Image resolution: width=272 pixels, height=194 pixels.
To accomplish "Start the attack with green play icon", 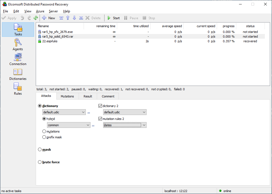I will coord(109,18).
